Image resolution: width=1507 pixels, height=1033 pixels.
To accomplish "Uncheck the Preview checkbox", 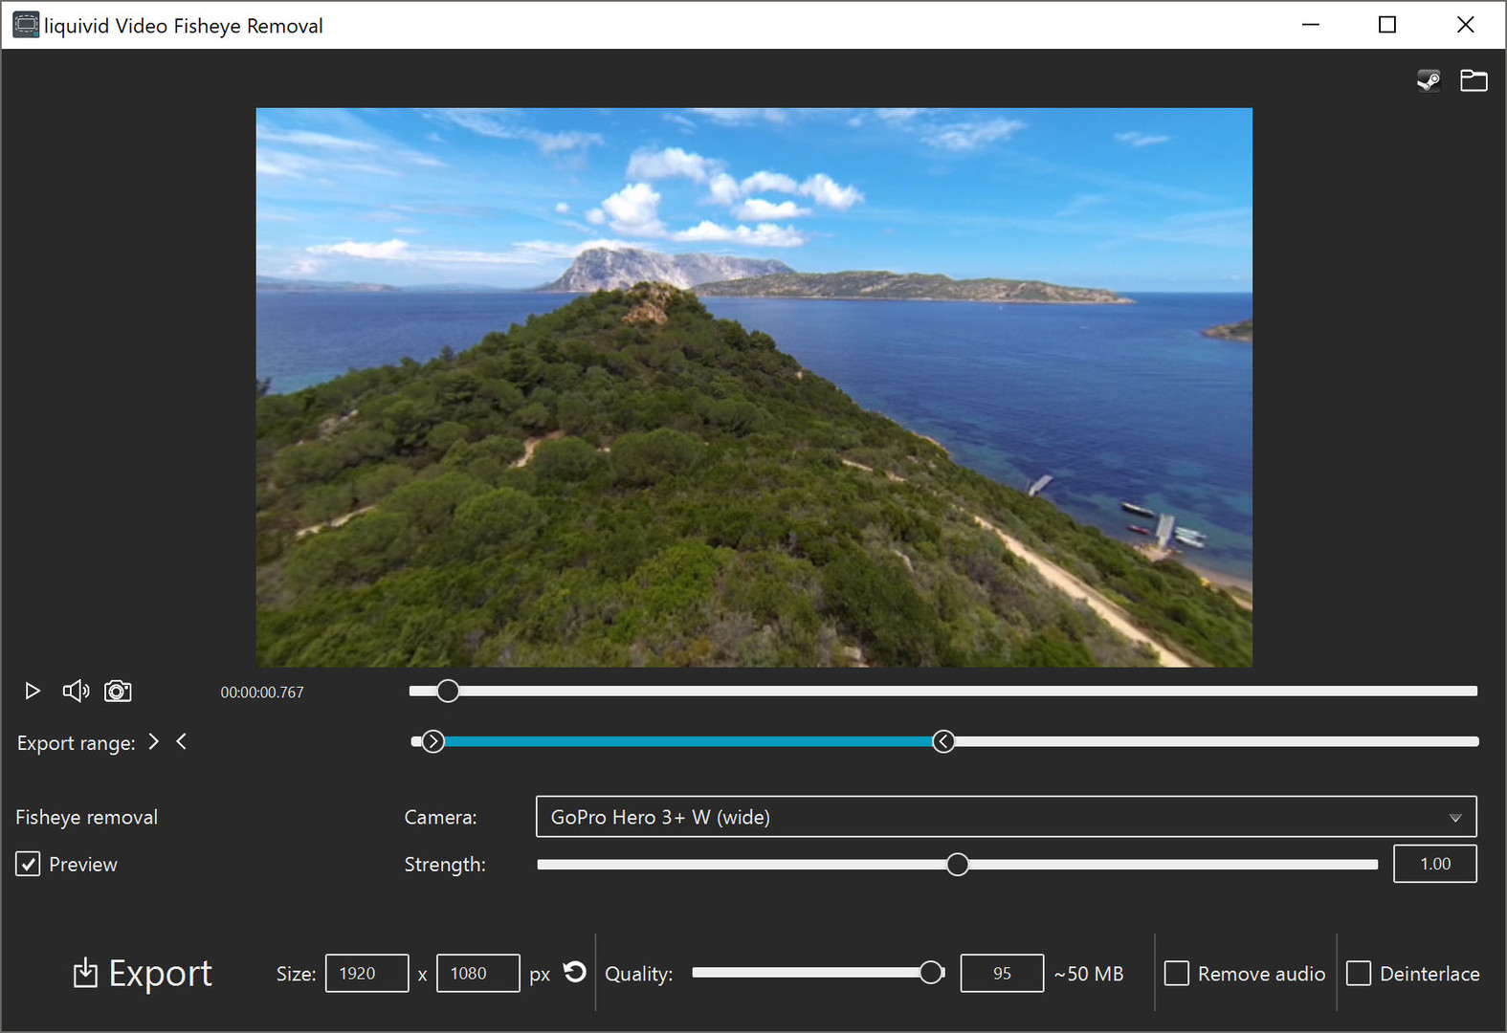I will pos(28,864).
